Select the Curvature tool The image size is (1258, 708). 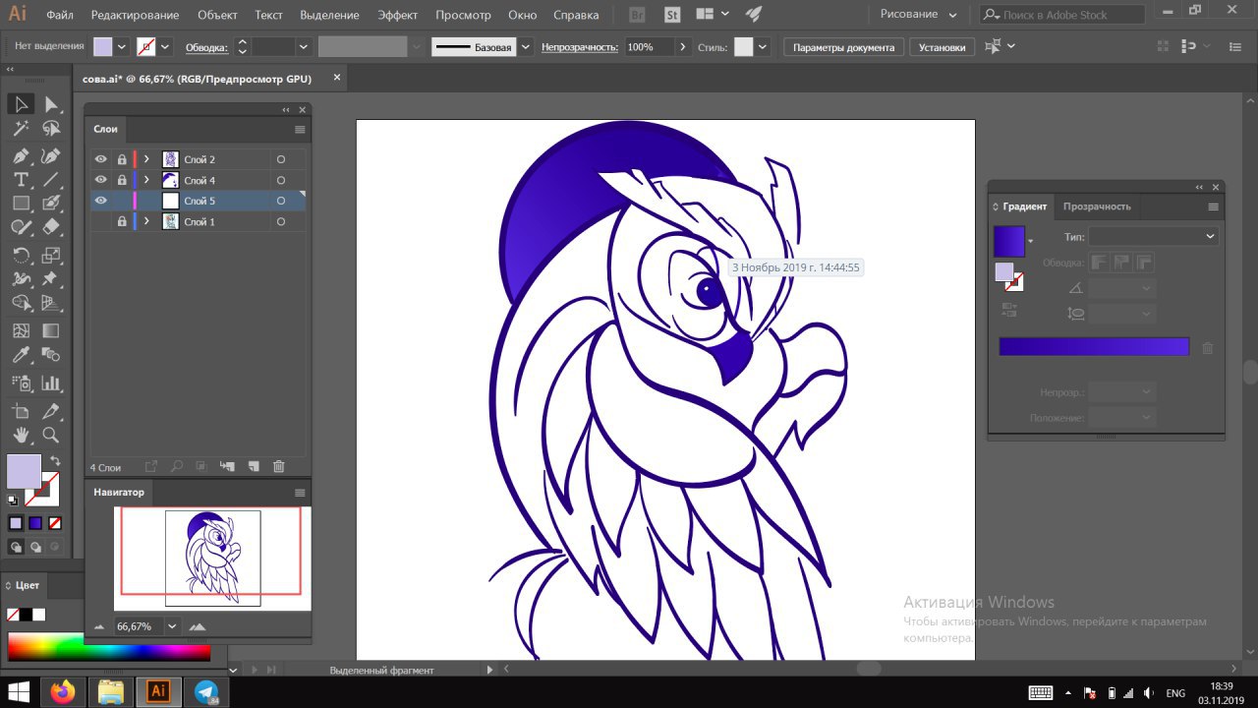tap(51, 156)
